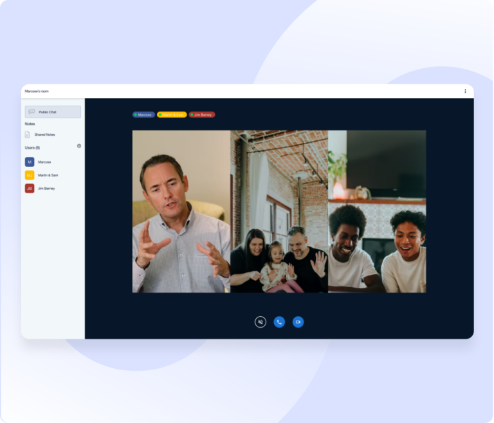
Task: Click the red JB avatar
Action: pyautogui.click(x=30, y=188)
